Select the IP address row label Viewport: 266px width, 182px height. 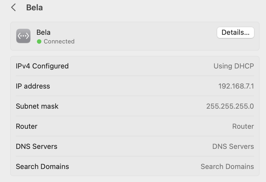click(33, 86)
